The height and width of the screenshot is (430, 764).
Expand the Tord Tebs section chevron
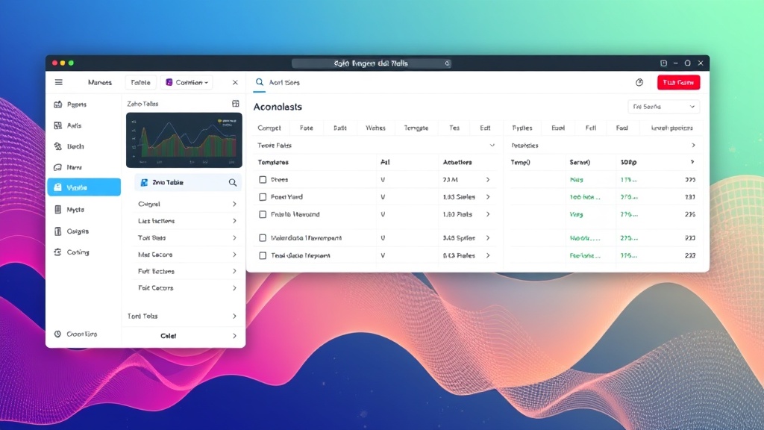coord(234,316)
